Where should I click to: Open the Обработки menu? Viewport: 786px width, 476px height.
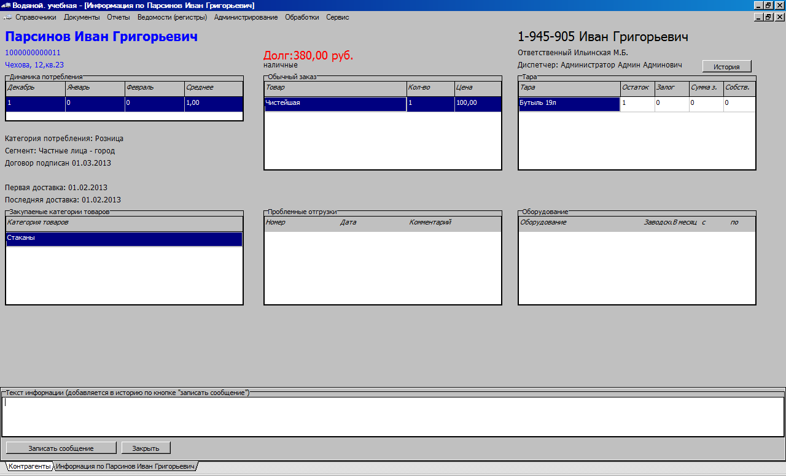302,17
